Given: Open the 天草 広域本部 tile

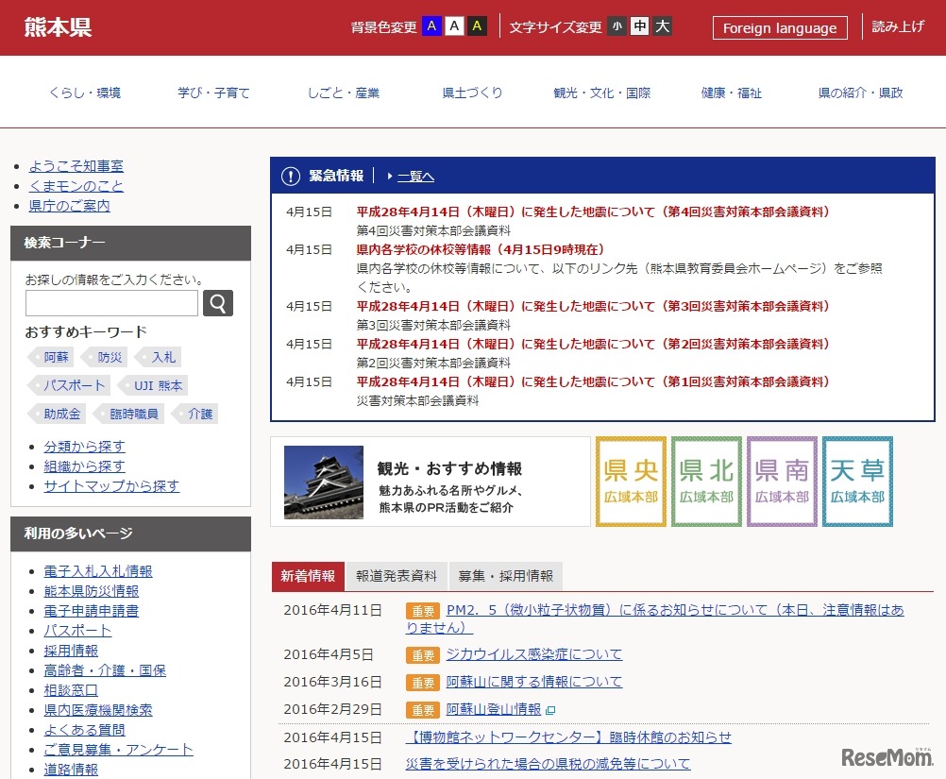Looking at the screenshot, I should click(x=857, y=482).
